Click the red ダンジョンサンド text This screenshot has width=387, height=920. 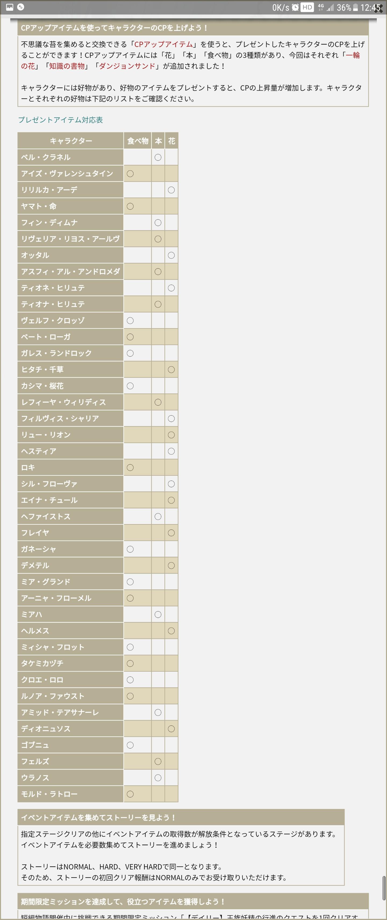tap(127, 66)
